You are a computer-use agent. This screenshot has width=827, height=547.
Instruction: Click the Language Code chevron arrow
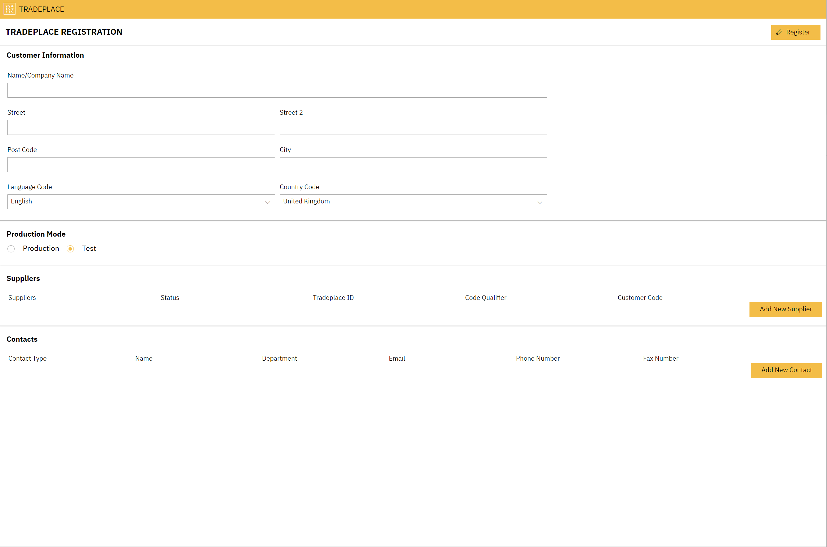268,202
